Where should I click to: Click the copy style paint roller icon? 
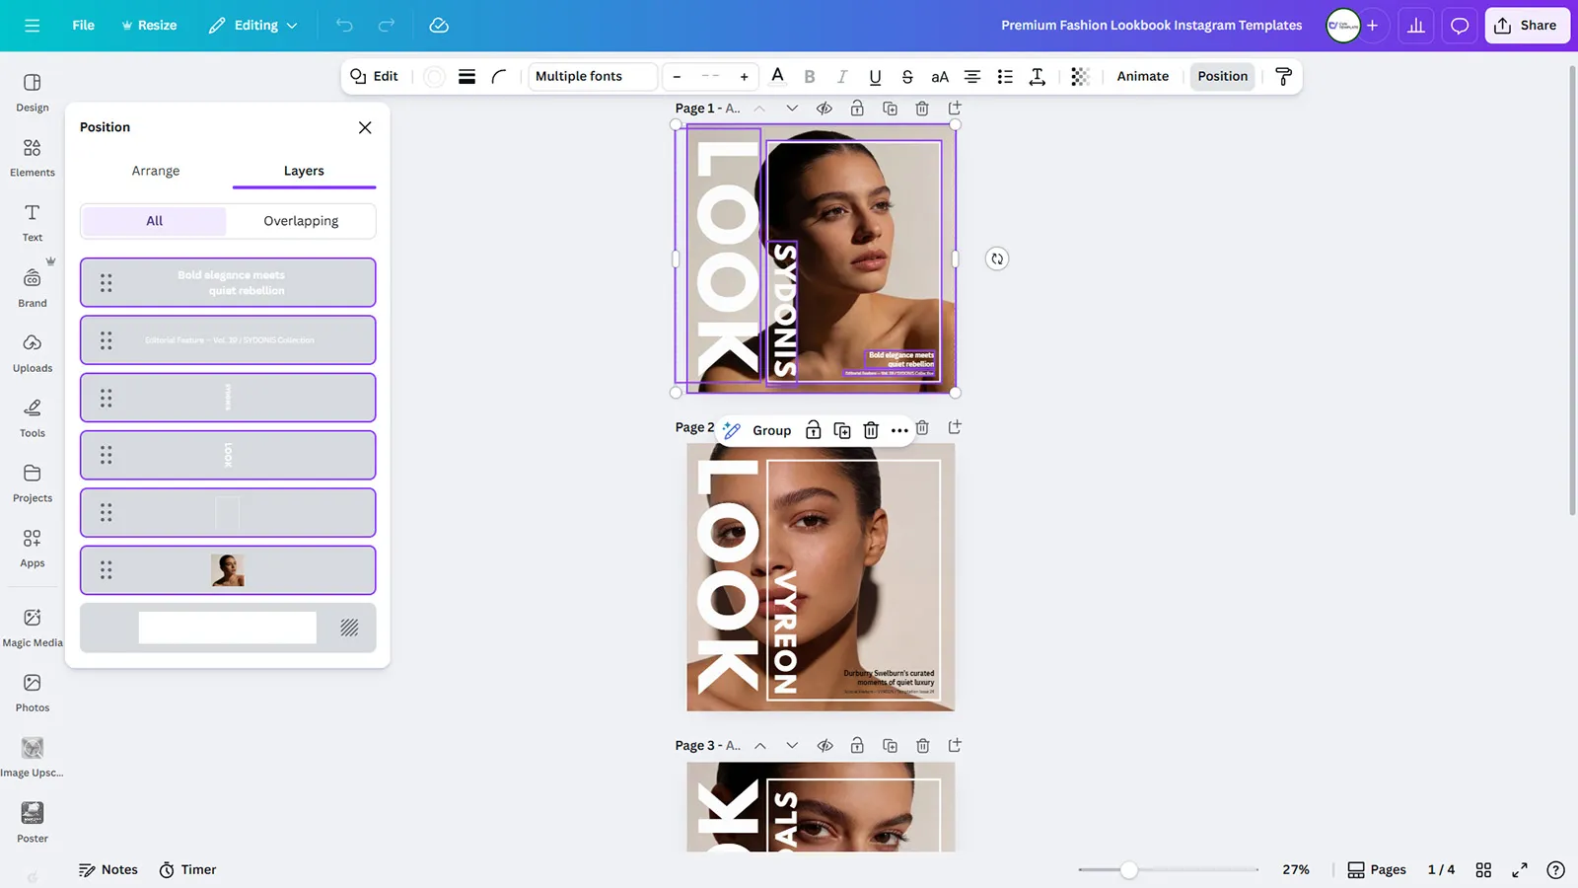click(x=1283, y=76)
